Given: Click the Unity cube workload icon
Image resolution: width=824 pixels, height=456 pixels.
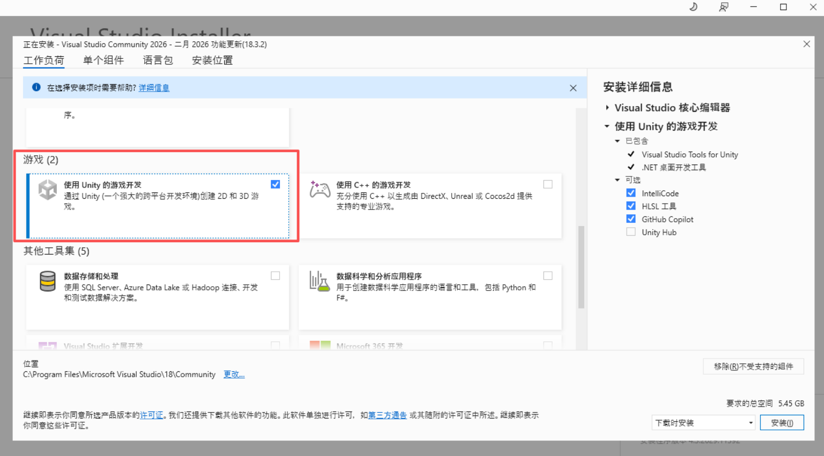Looking at the screenshot, I should 48,190.
